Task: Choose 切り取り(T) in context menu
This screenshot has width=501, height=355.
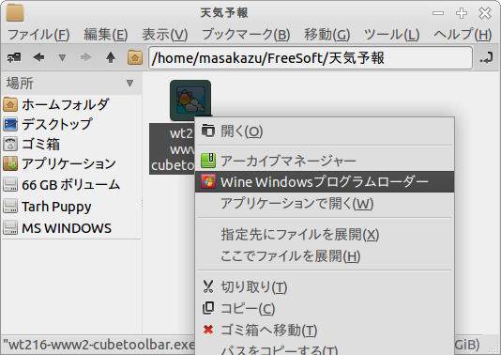Action: point(325,286)
